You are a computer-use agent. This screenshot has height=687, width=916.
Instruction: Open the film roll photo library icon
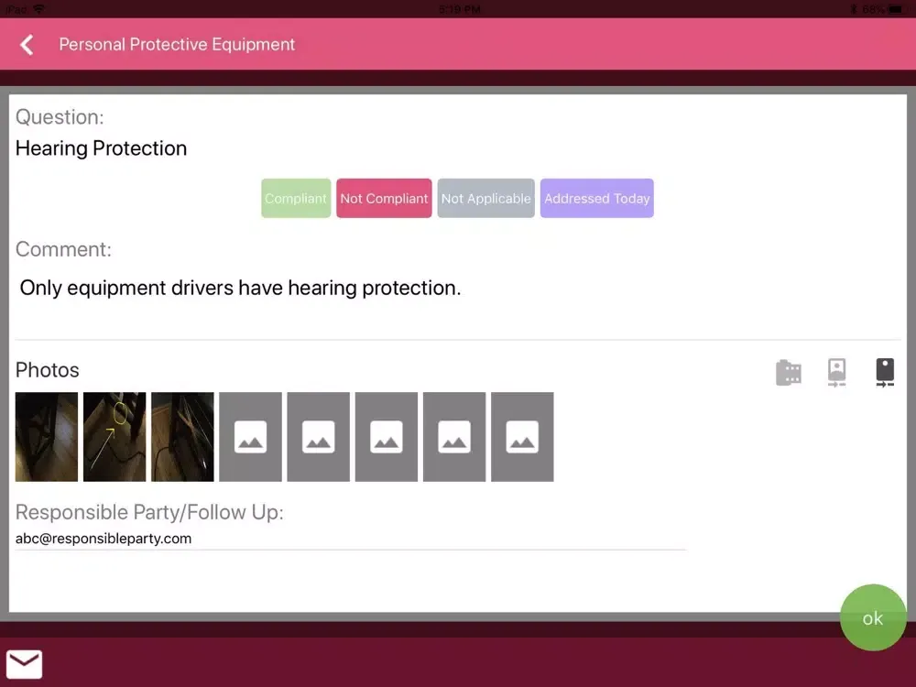(788, 372)
